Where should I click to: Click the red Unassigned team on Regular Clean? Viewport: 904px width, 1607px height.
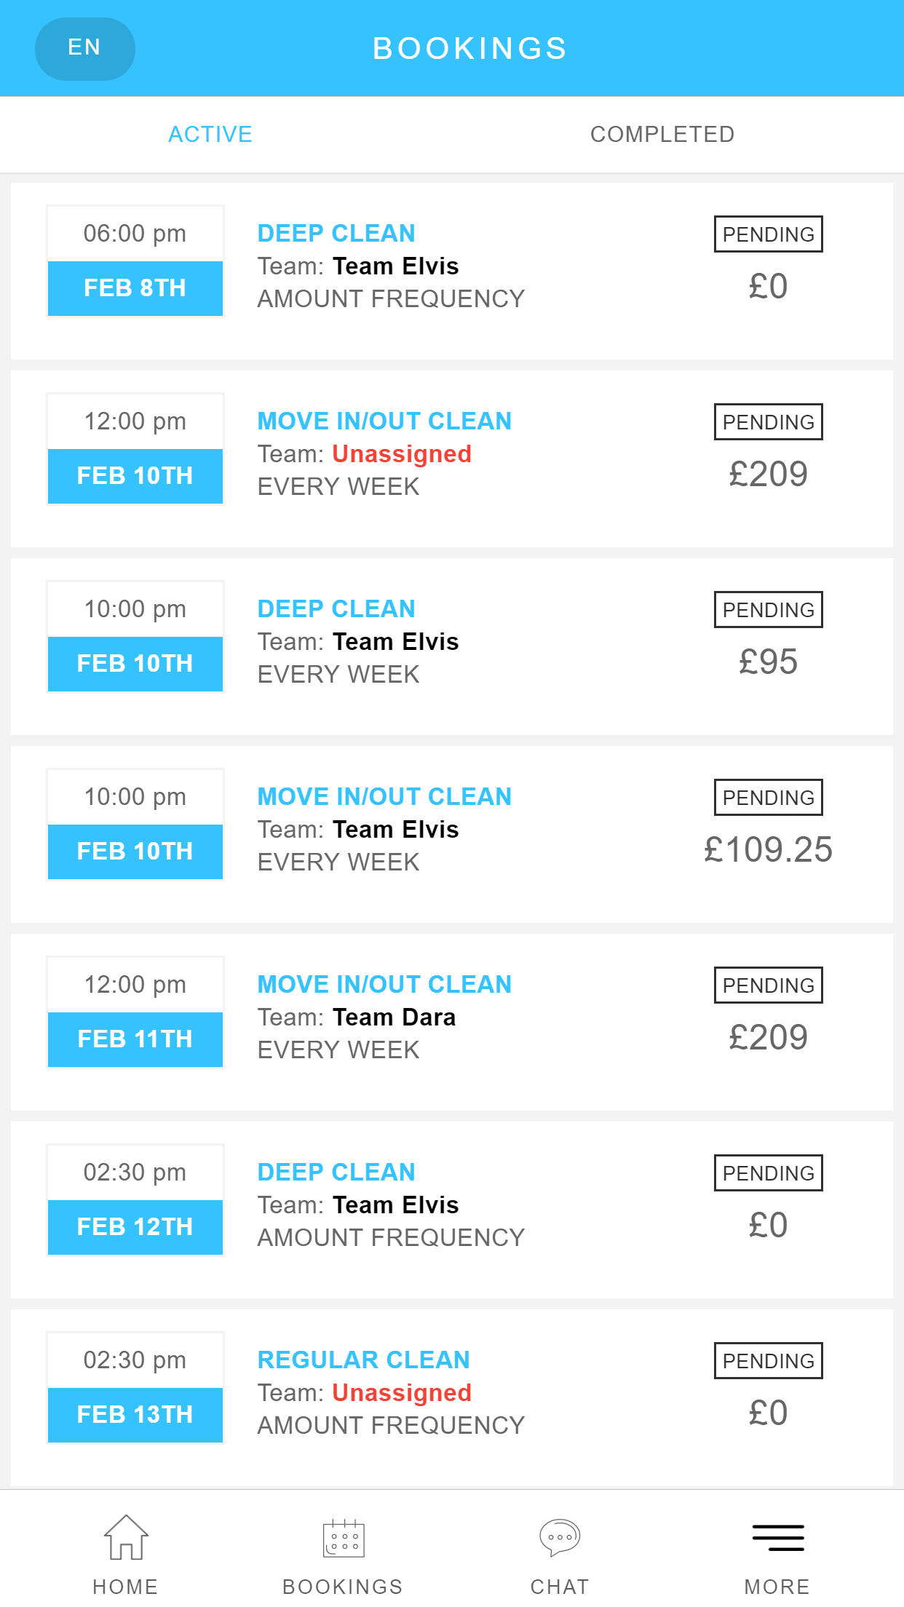pyautogui.click(x=402, y=1392)
